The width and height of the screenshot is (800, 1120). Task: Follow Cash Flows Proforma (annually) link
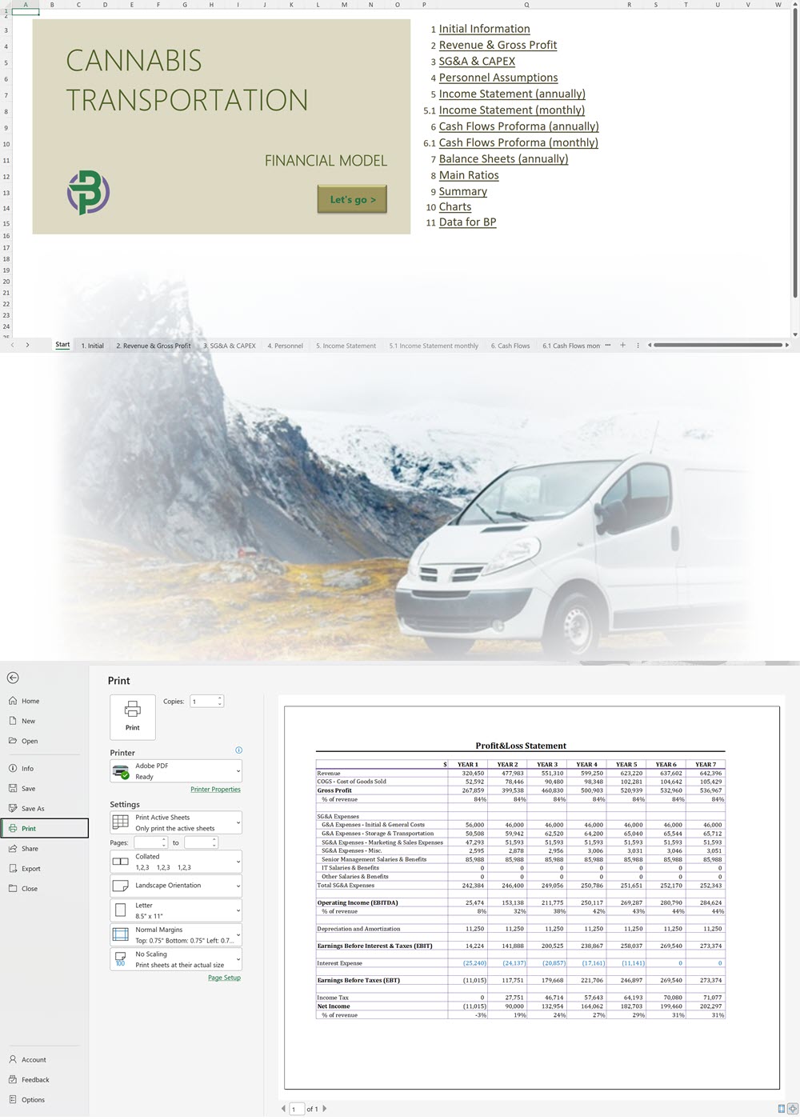pyautogui.click(x=518, y=126)
